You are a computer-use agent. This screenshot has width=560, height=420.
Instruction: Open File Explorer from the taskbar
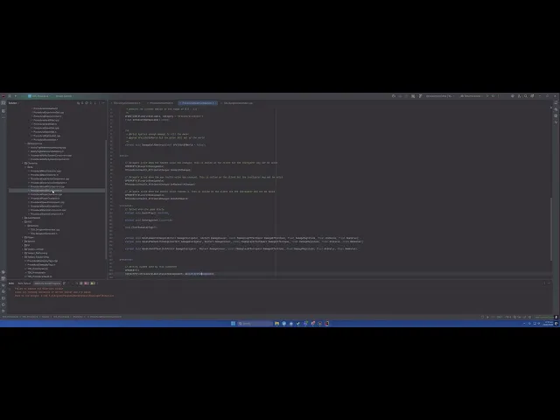[x=276, y=324]
